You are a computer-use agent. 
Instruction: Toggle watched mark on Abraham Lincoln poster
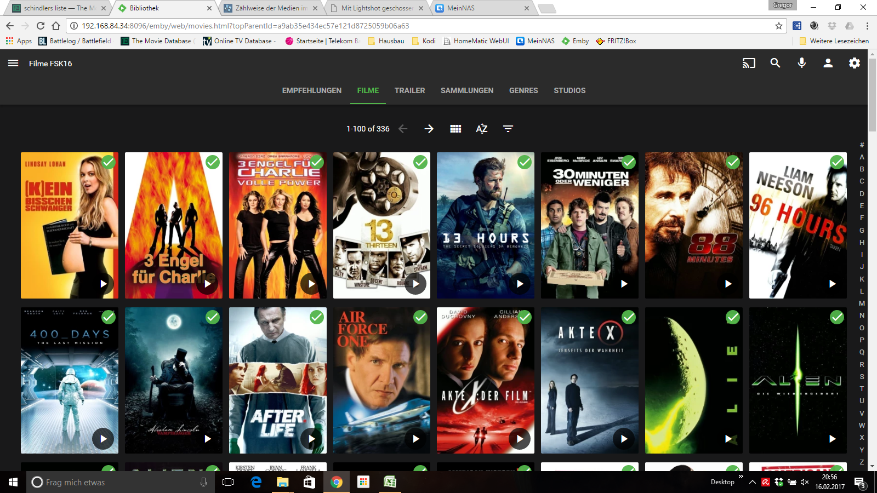click(x=213, y=317)
